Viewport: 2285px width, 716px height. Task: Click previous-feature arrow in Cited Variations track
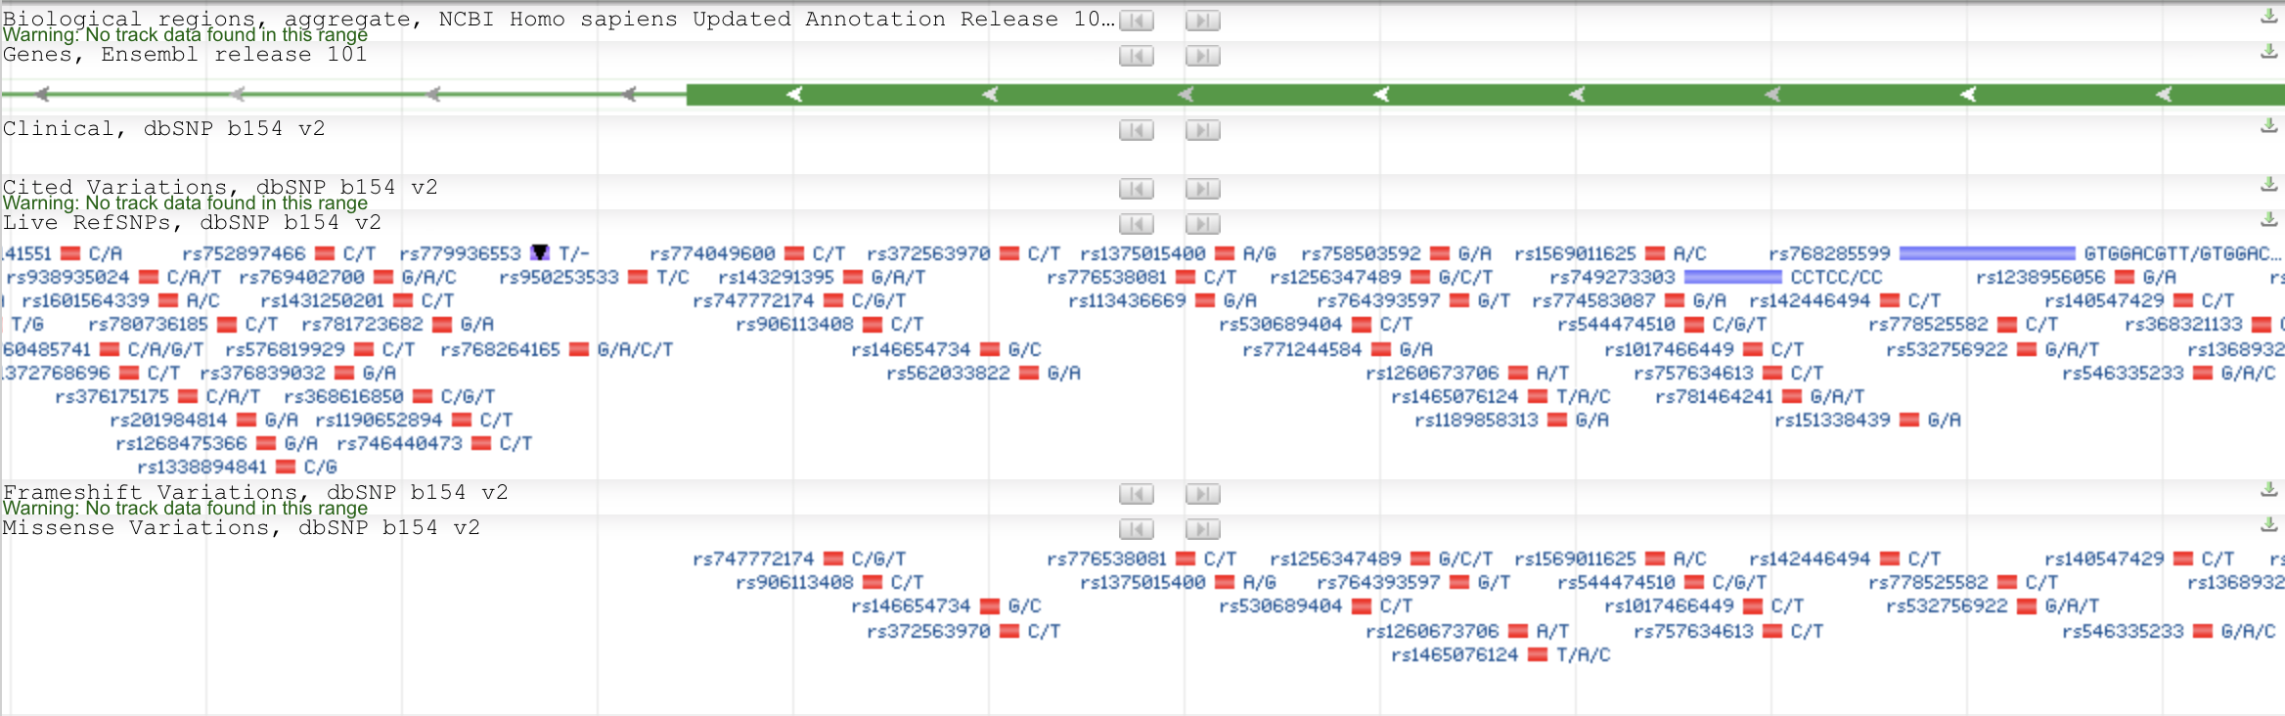point(1136,189)
